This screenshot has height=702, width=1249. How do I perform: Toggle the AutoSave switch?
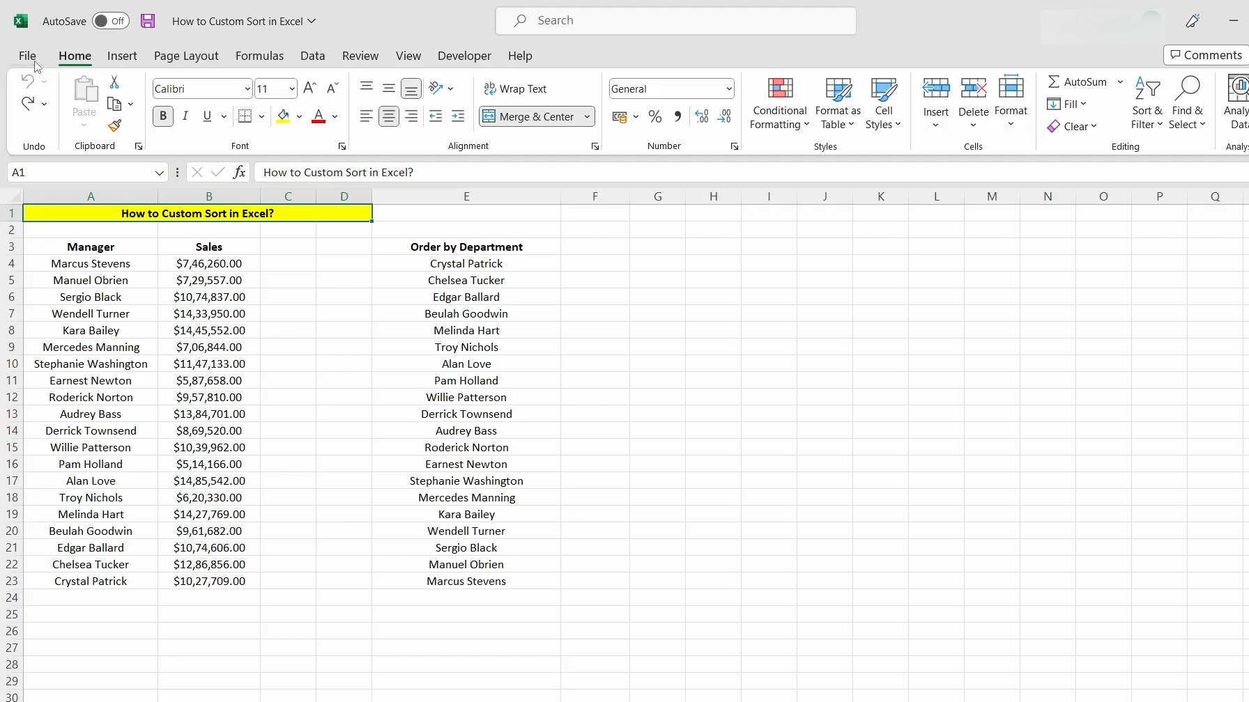tap(110, 21)
